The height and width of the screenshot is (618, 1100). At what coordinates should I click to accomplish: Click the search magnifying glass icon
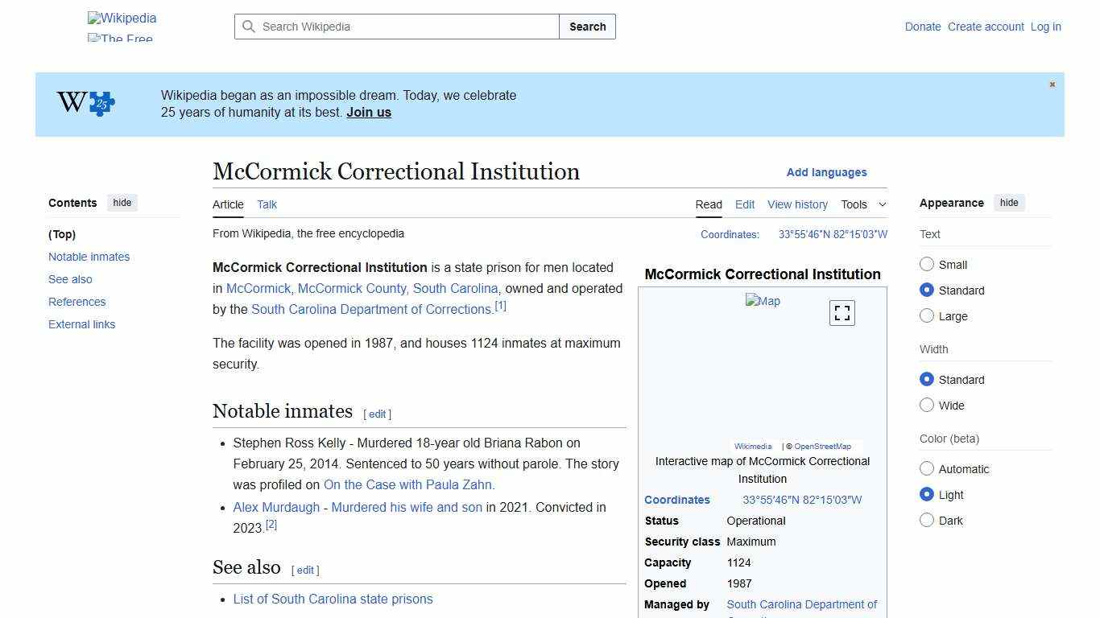249,26
